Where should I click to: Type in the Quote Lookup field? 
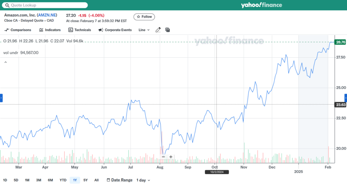coord(47,5)
